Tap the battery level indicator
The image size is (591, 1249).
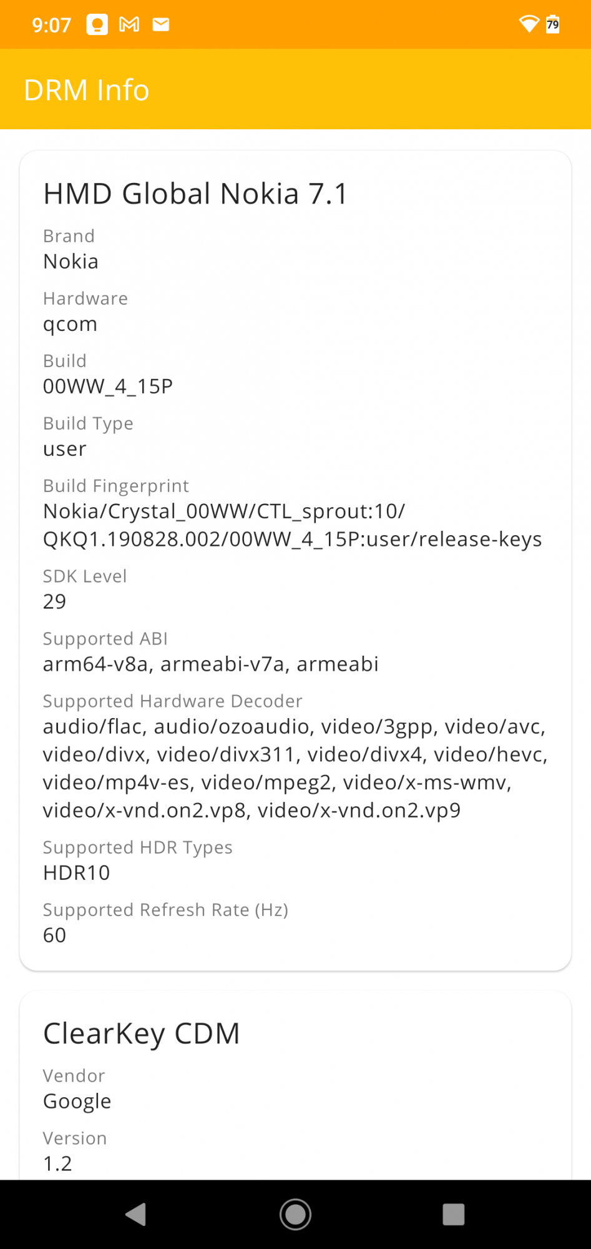pos(553,24)
